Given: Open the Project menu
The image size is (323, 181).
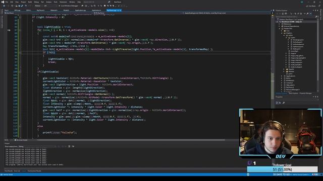Looking at the screenshot, I should click(23, 2).
